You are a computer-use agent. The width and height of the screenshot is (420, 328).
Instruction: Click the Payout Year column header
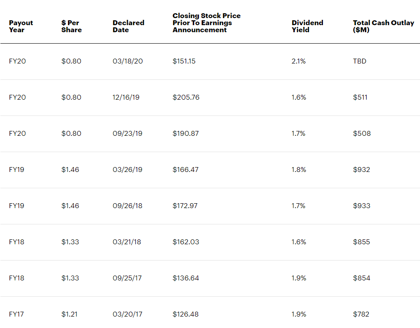pyautogui.click(x=21, y=26)
